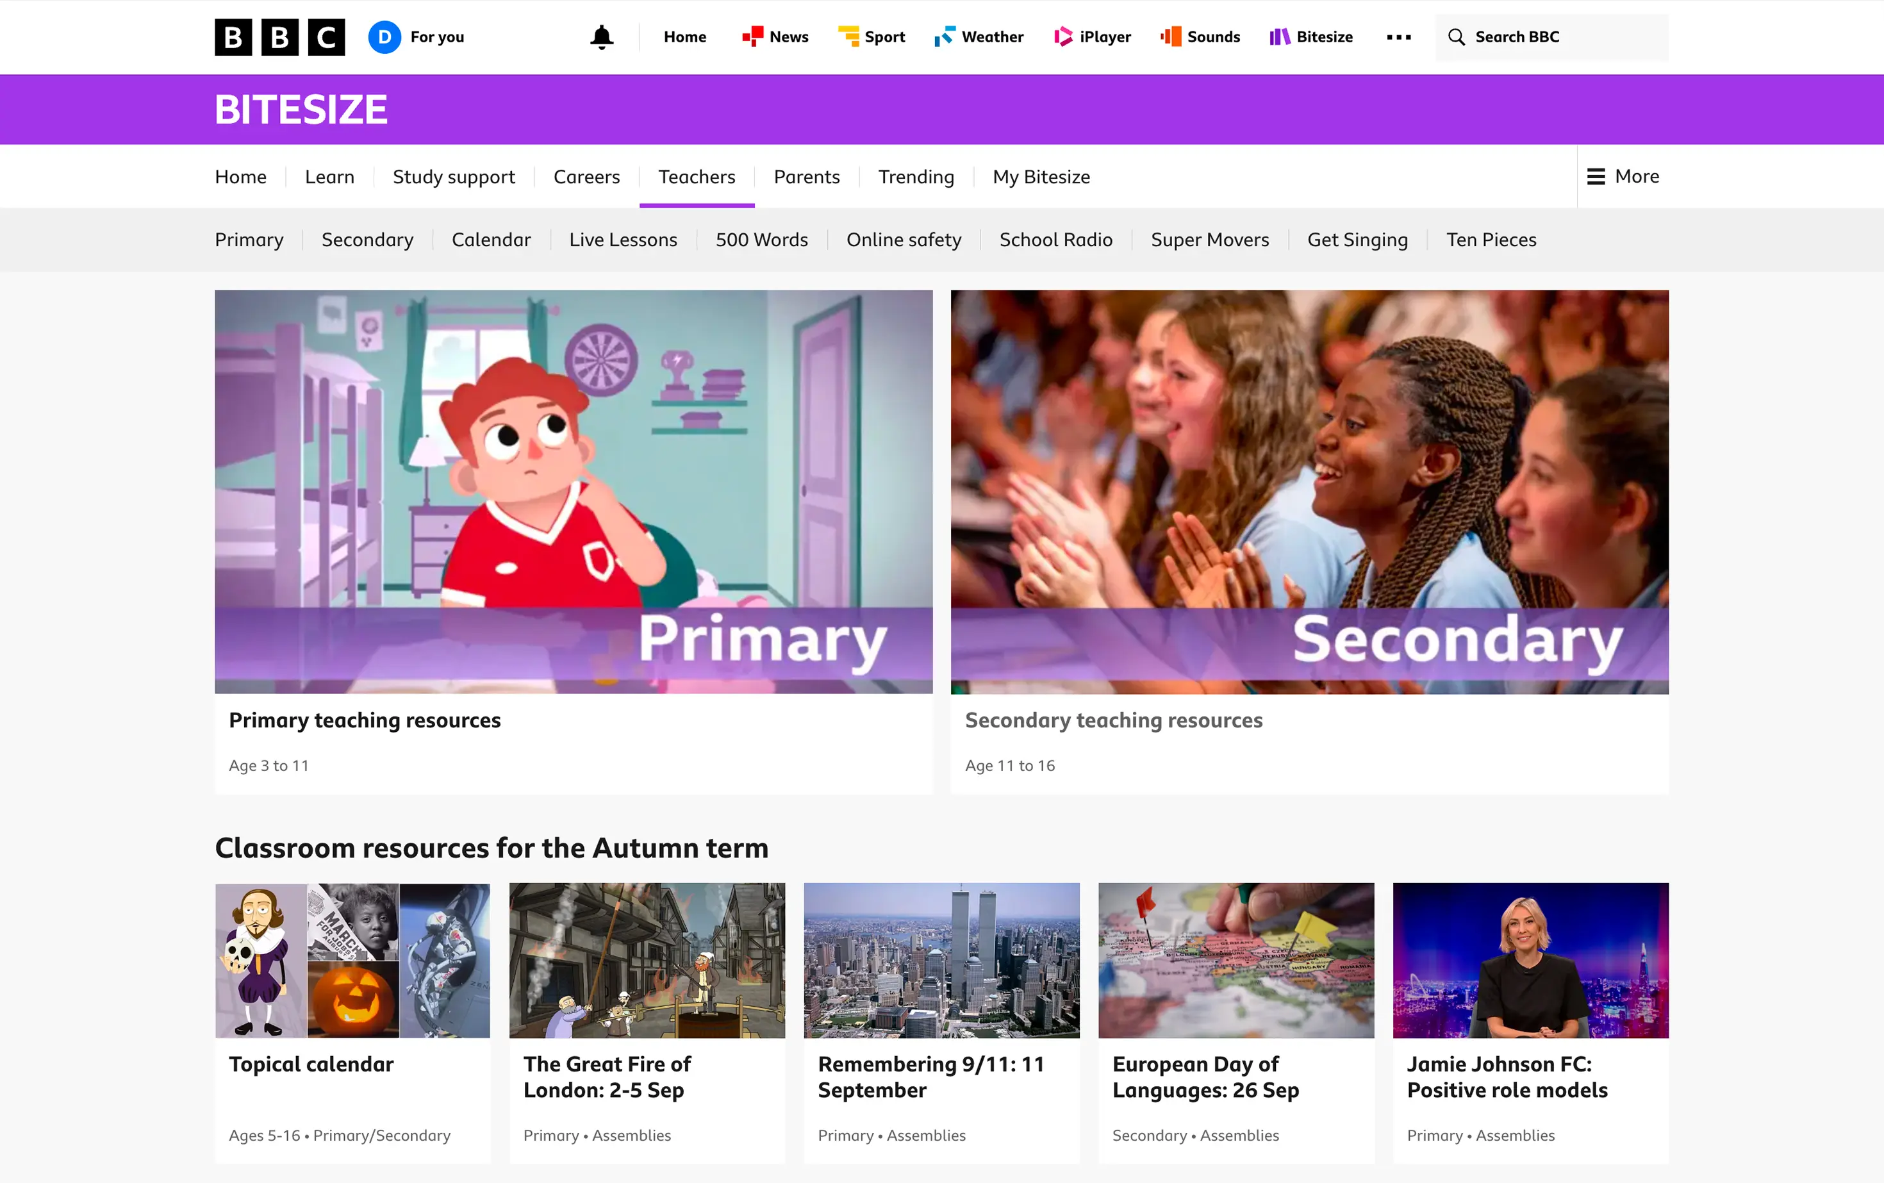
Task: Click the Bitesize purple icon in top bar
Action: (1279, 37)
